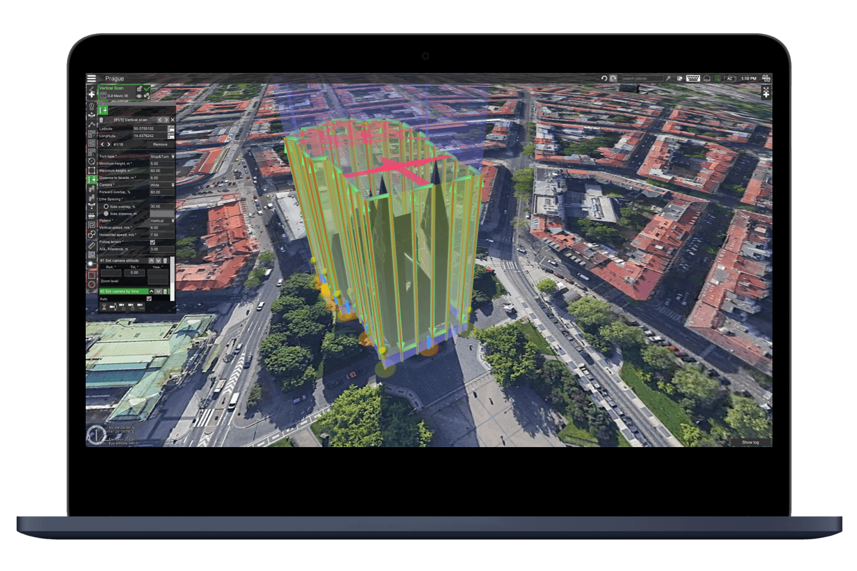Image resolution: width=857 pixels, height=571 pixels.
Task: Enable the Follow terrain checkbox
Action: [x=153, y=243]
